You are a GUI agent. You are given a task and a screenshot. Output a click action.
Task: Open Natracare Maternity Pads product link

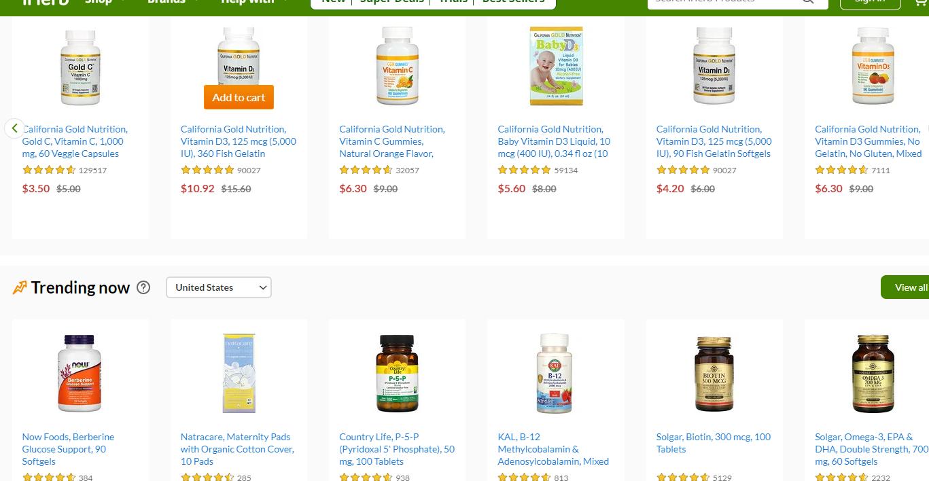(x=237, y=449)
